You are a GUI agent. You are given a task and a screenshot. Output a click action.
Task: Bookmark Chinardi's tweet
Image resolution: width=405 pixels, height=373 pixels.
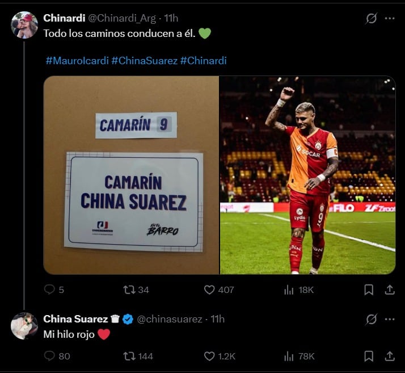369,290
